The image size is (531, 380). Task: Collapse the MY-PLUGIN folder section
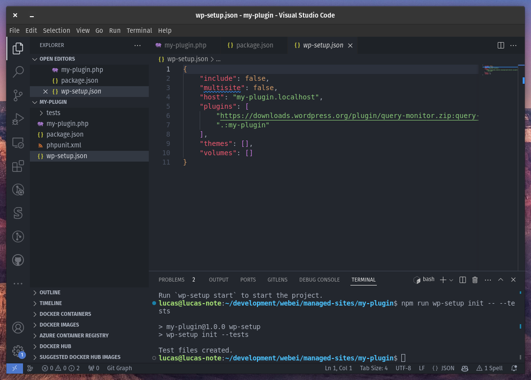click(90, 102)
